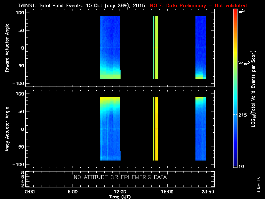Screen dimensions: 265x199
Task: Select the 12:00 tick label on the time axis
Action: (x=120, y=192)
